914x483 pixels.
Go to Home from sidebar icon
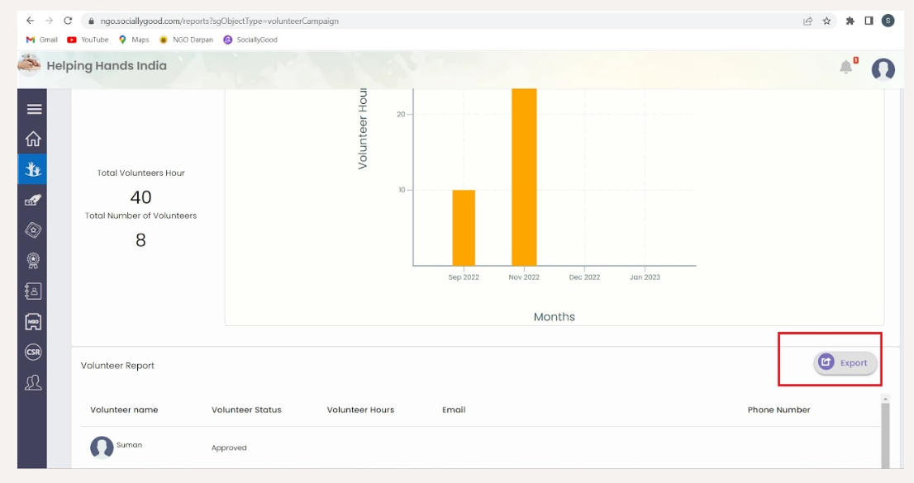click(x=33, y=139)
